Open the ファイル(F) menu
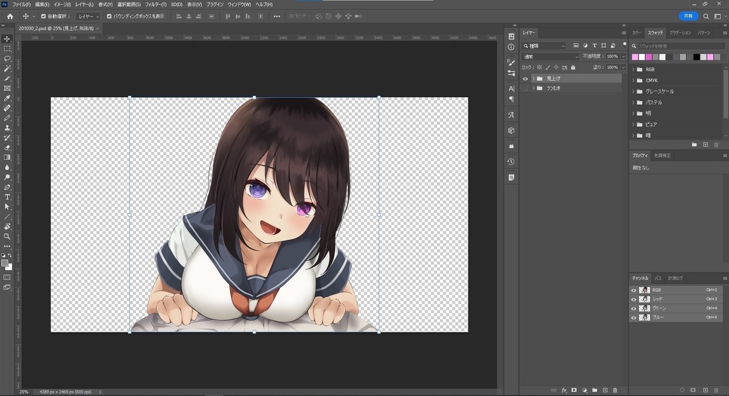Screen dimensions: 729x396 tap(22, 4)
